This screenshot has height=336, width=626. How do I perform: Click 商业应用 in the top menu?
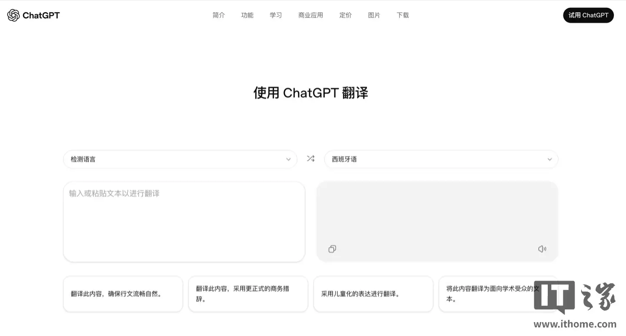pos(310,15)
